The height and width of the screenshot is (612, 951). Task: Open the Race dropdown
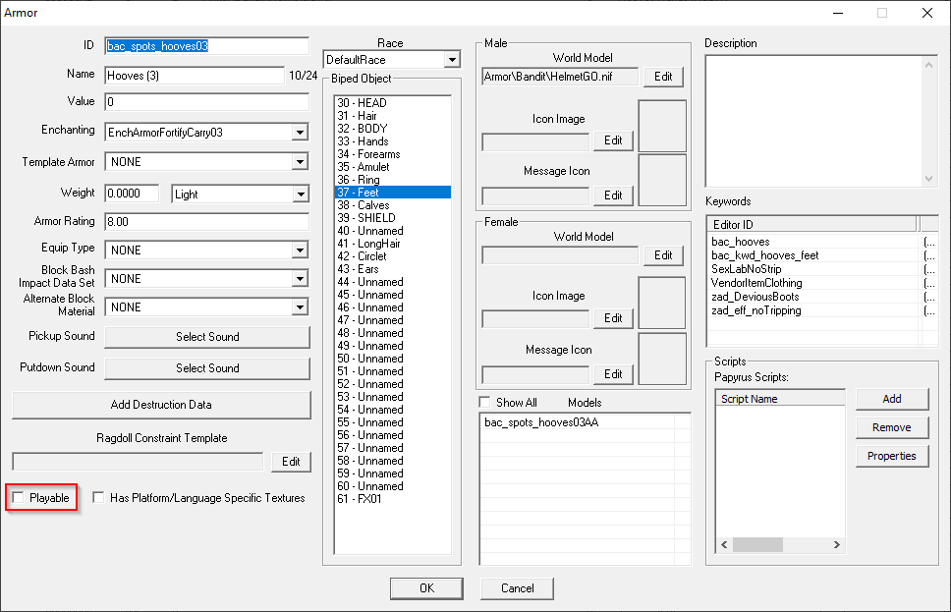coord(452,60)
